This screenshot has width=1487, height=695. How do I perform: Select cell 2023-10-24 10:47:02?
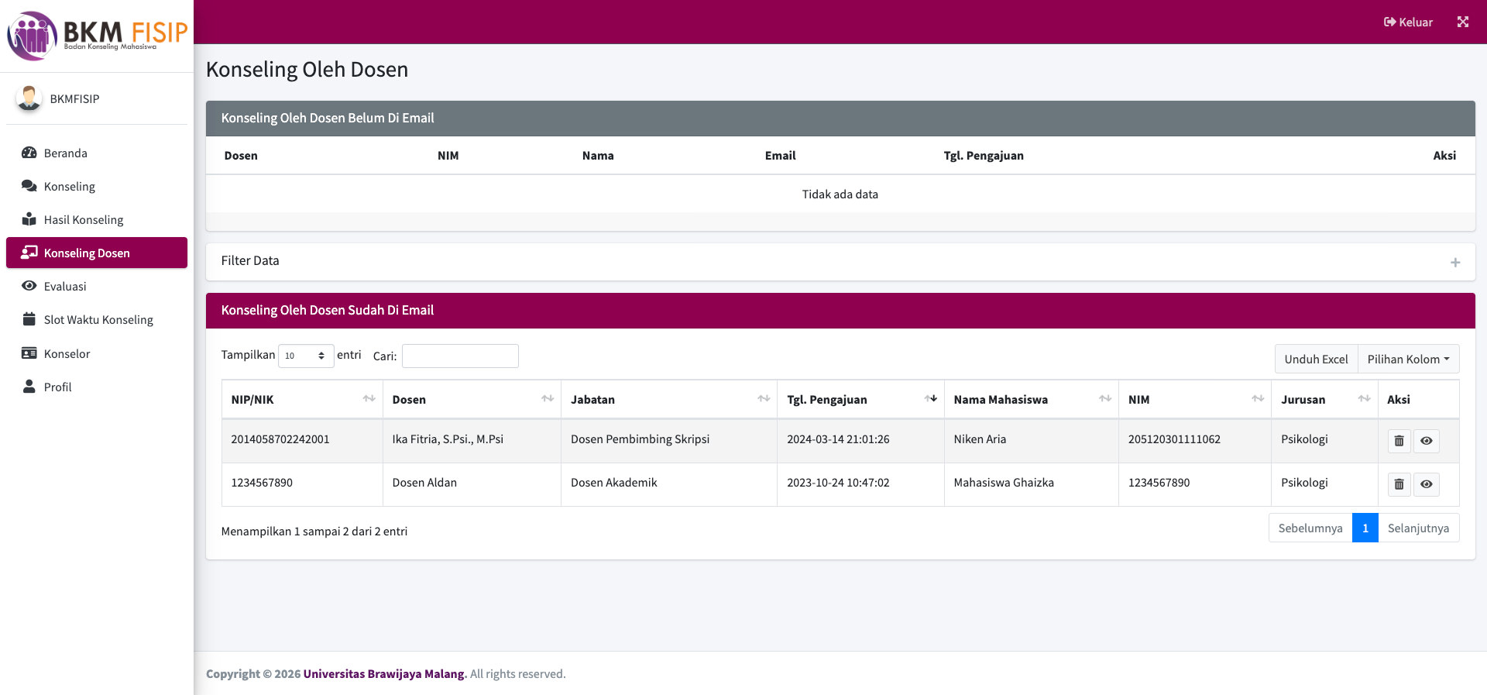pos(860,483)
